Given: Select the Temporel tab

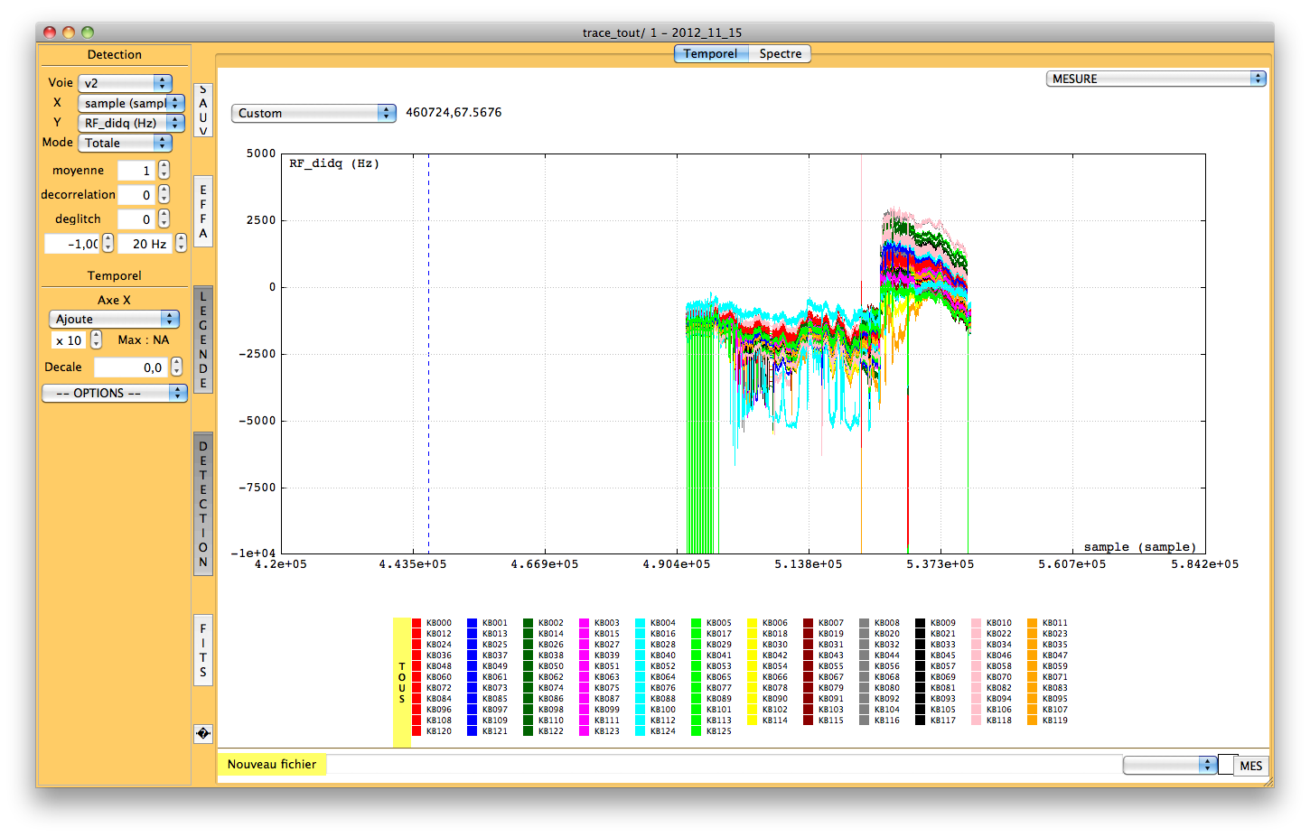Looking at the screenshot, I should point(710,54).
